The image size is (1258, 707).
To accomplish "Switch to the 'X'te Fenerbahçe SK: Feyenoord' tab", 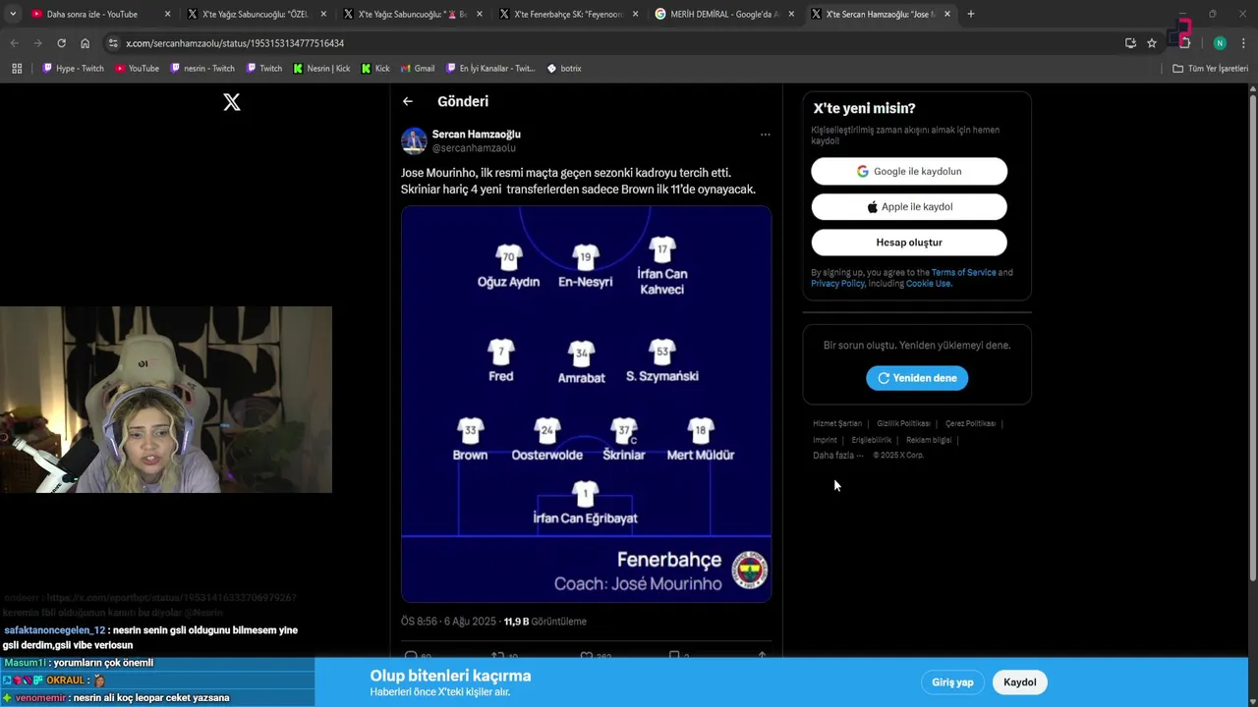I will (568, 14).
